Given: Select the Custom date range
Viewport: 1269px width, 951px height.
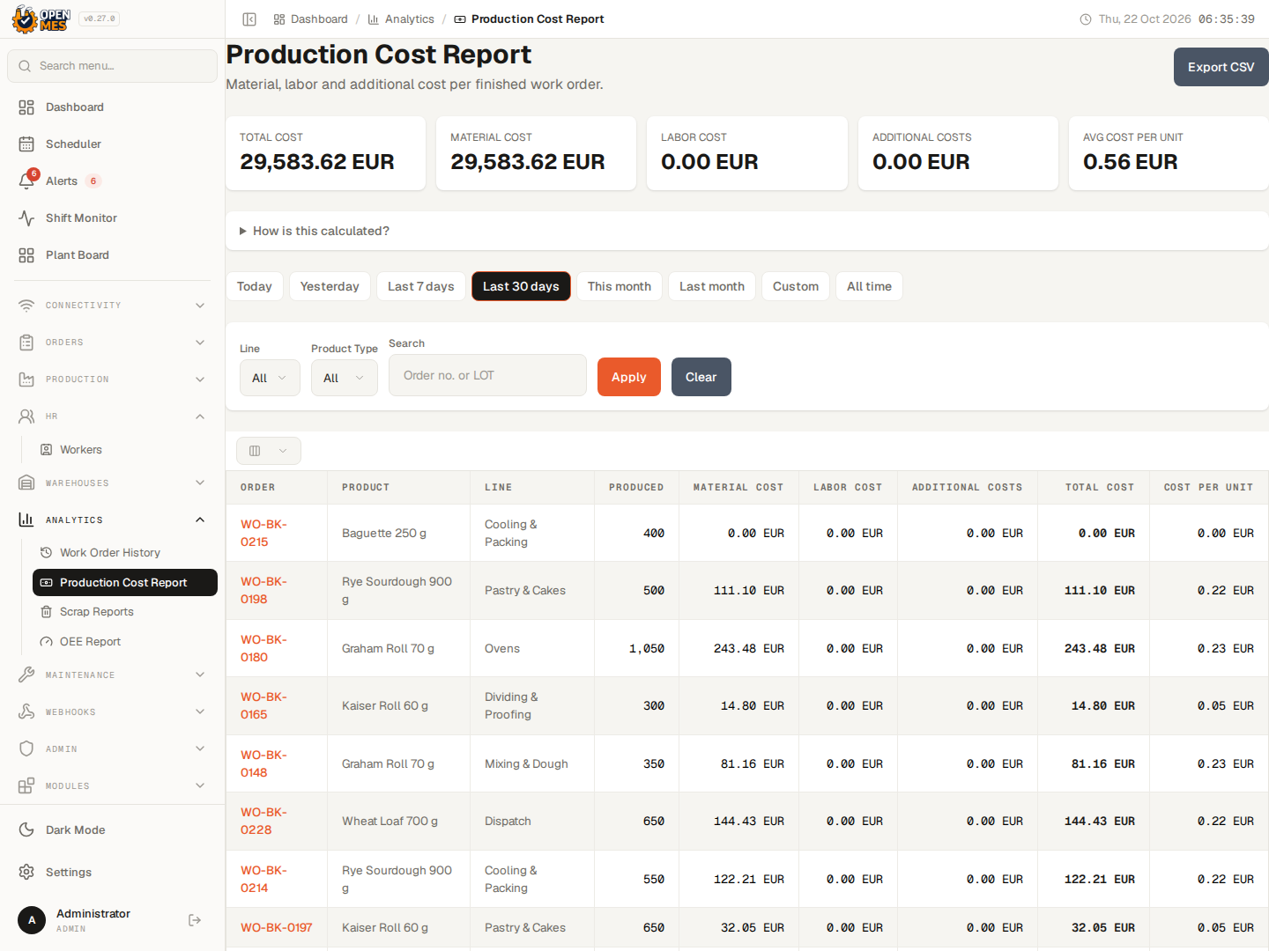Looking at the screenshot, I should click(796, 286).
